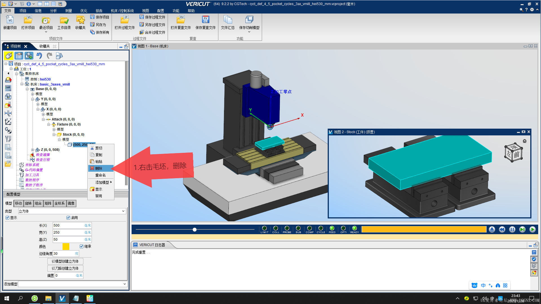The width and height of the screenshot is (541, 304).
Task: Collapse the Stock (0, 0, 0) tree node
Action: coord(54,135)
